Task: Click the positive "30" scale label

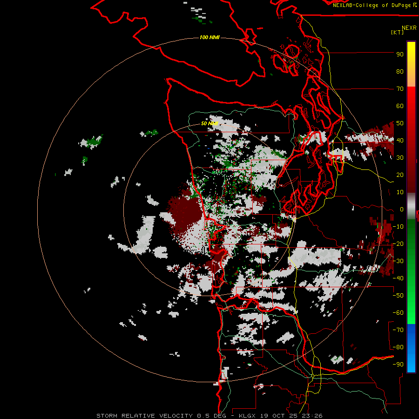Action: point(400,158)
